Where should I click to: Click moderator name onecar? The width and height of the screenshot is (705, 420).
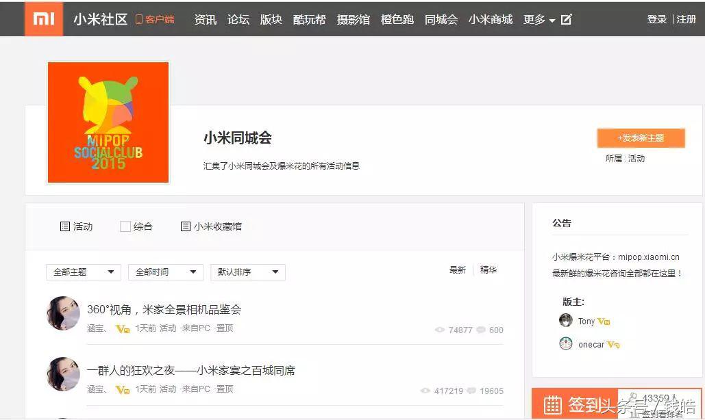pyautogui.click(x=591, y=345)
